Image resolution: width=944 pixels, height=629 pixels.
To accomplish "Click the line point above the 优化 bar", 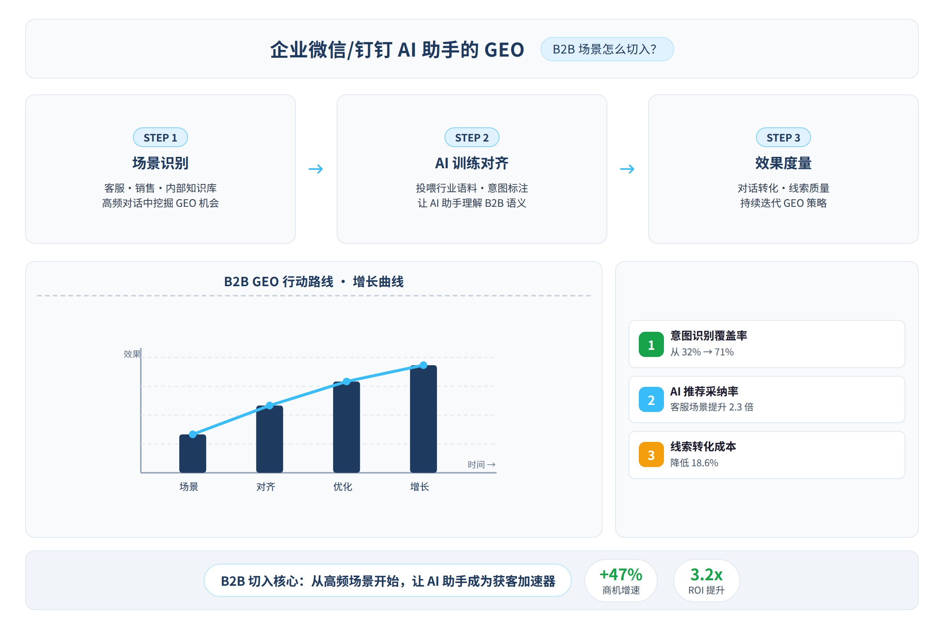I will [x=347, y=381].
